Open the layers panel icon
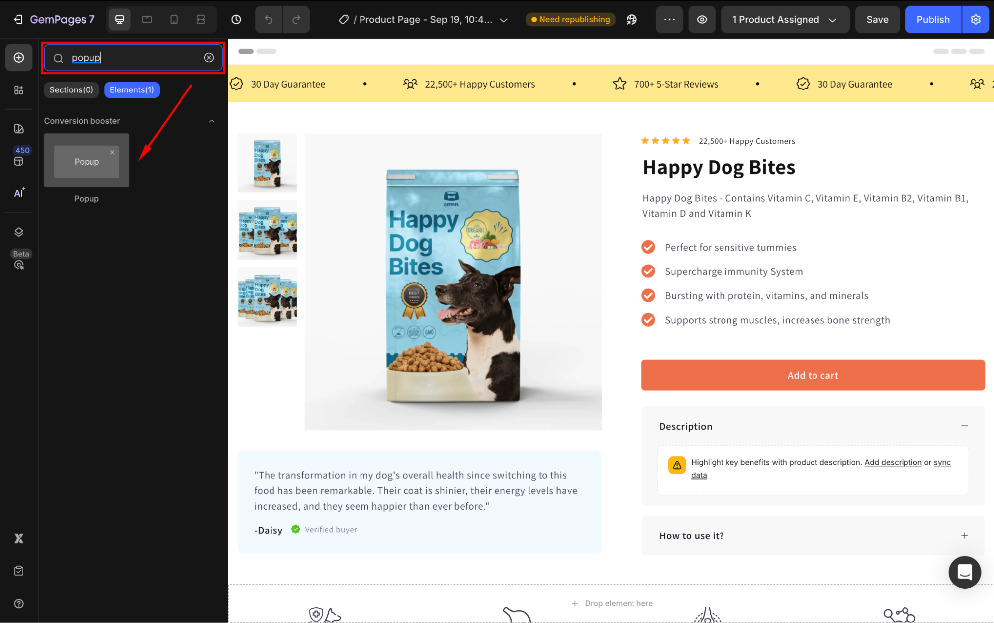This screenshot has width=994, height=623. (x=19, y=232)
